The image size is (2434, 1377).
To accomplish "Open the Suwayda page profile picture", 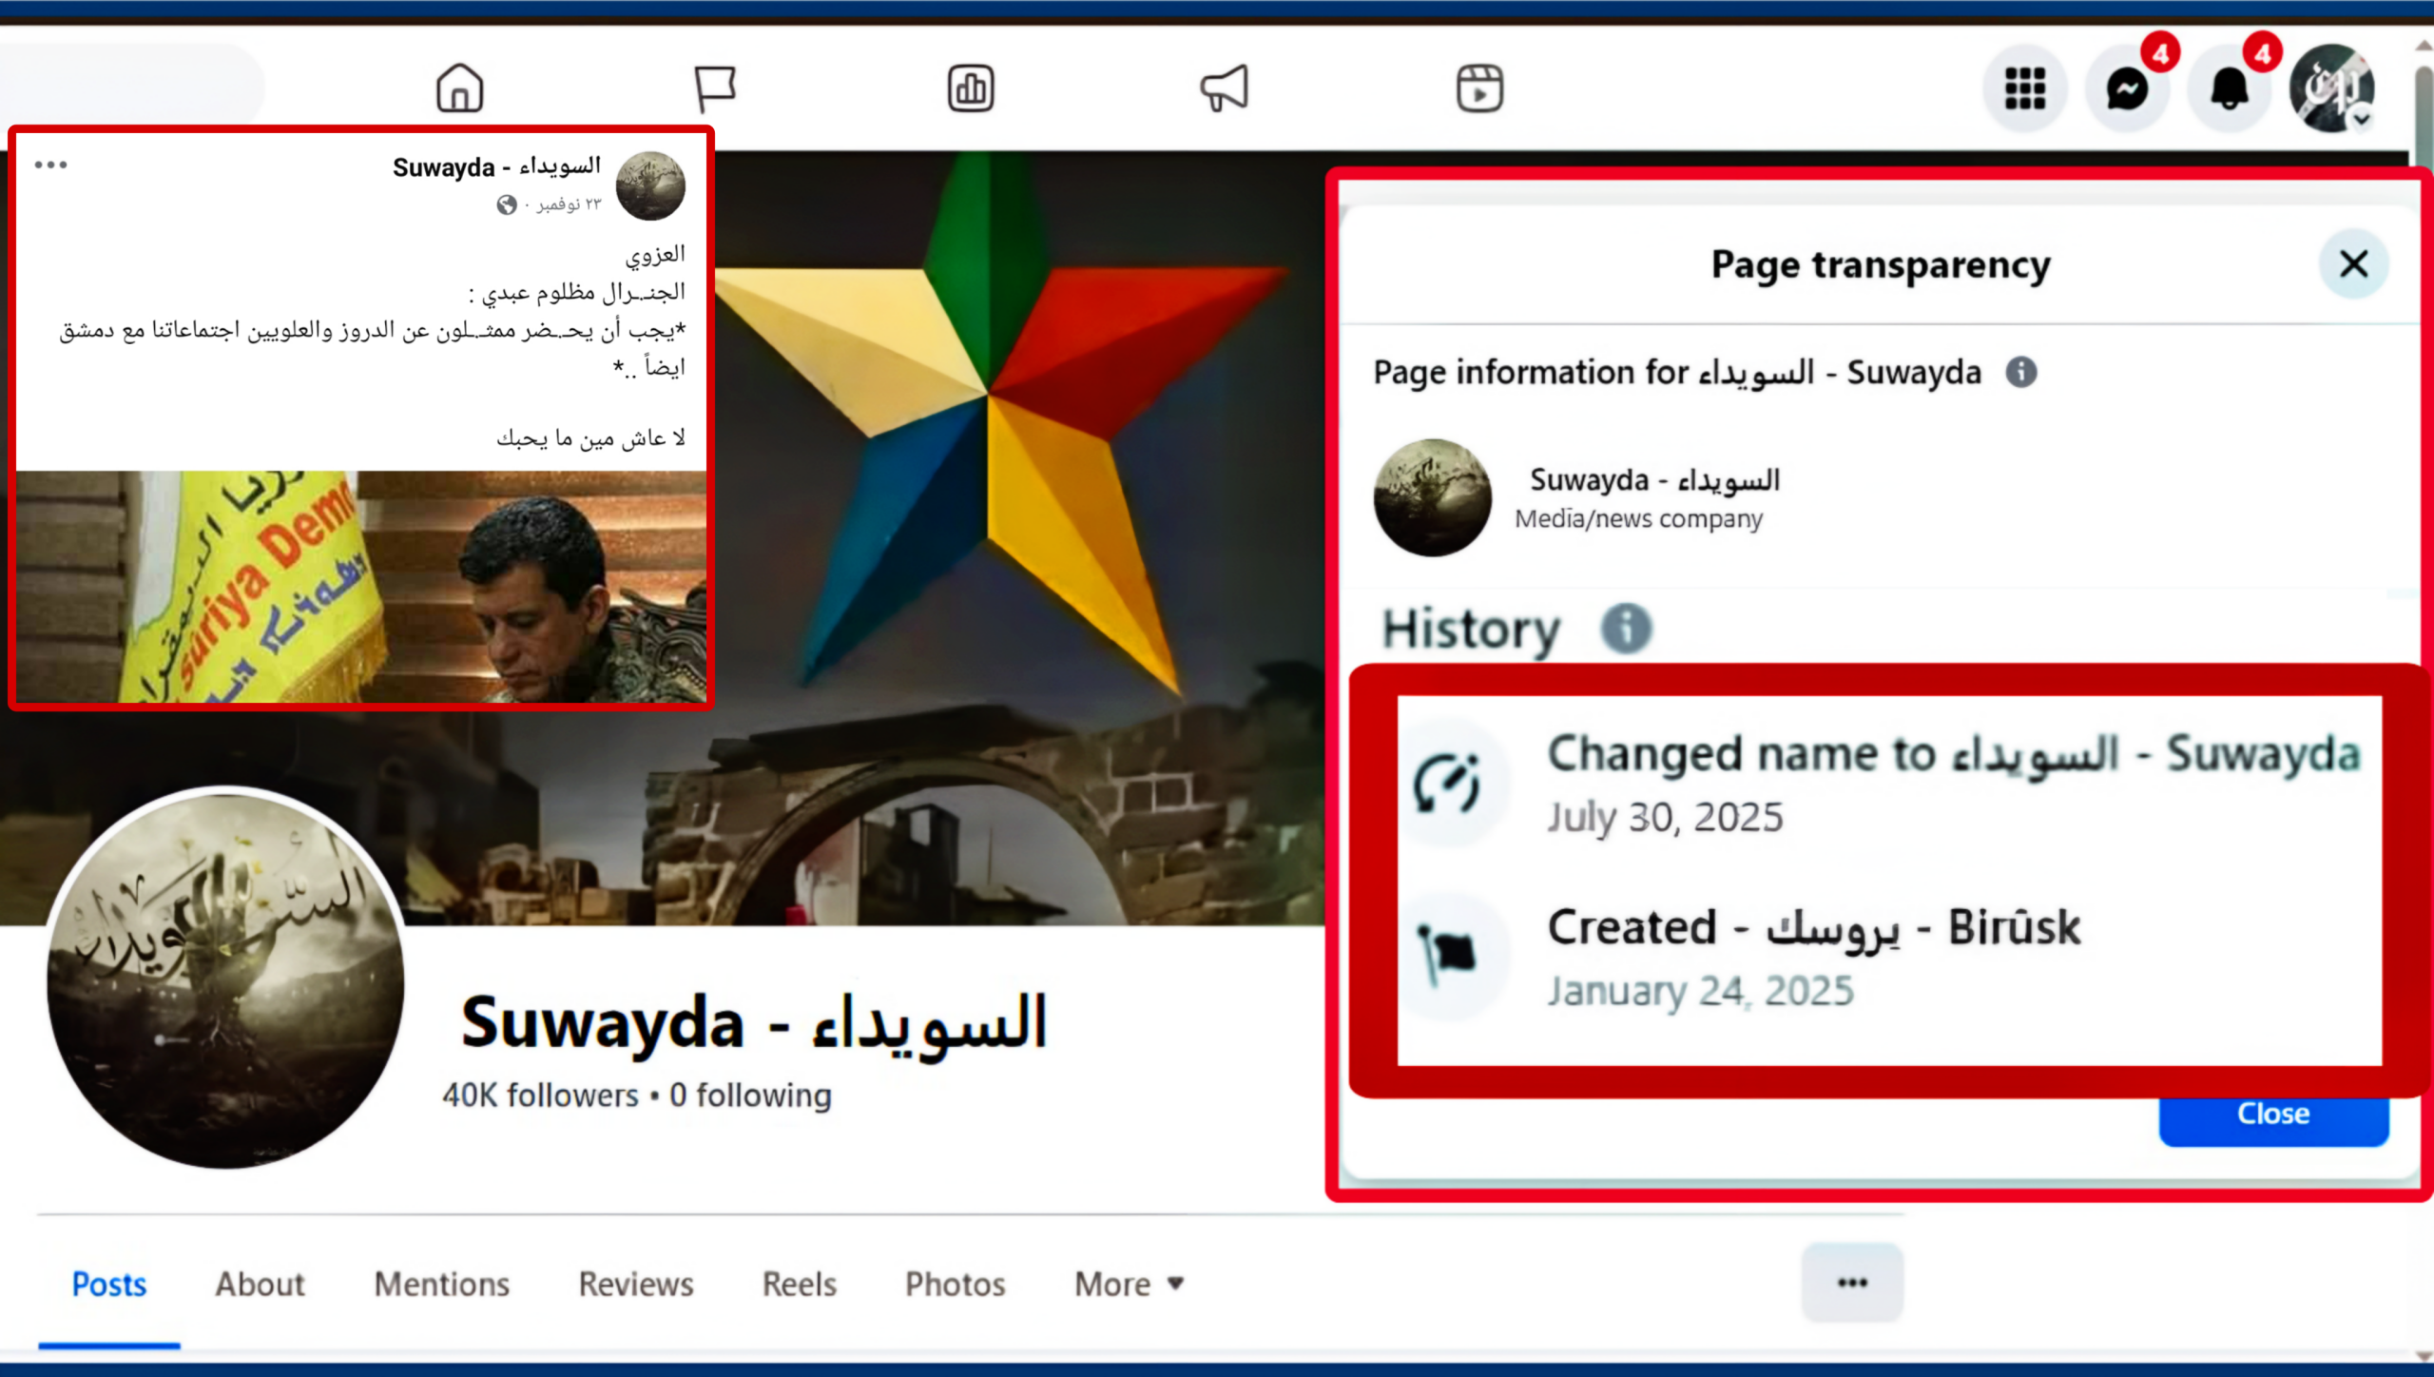I will click(x=225, y=978).
